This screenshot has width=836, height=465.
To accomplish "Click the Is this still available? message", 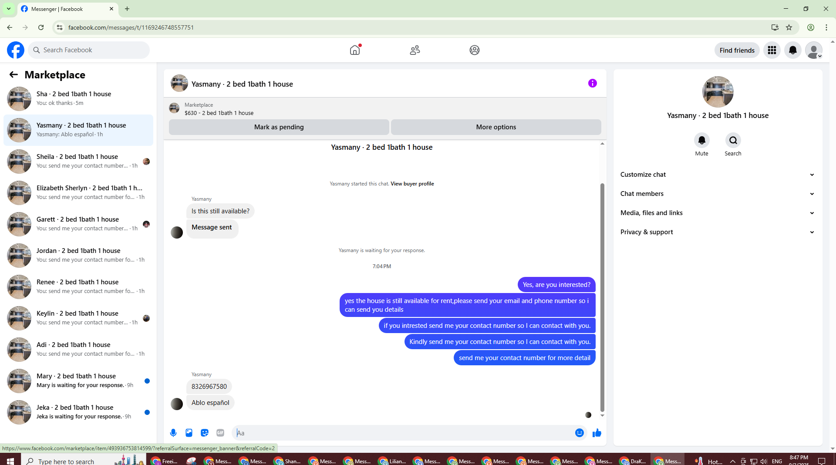I will 220,211.
